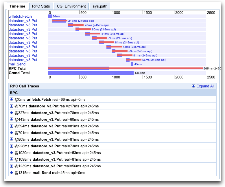Click plus icon for trace at 1020ms
The width and height of the screenshot is (225, 187).
(12, 153)
